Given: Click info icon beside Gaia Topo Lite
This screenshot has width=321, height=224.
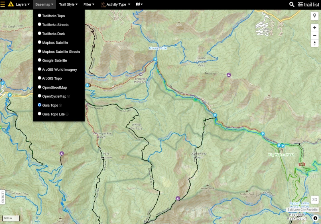Looking at the screenshot, I should click(x=67, y=114).
